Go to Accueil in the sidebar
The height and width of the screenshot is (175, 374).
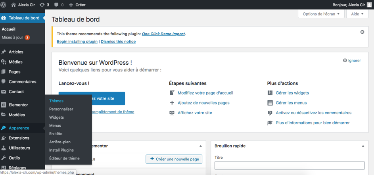pyautogui.click(x=9, y=29)
